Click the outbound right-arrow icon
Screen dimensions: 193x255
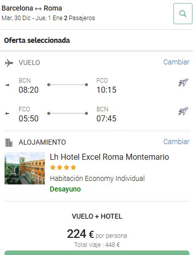coord(7,85)
